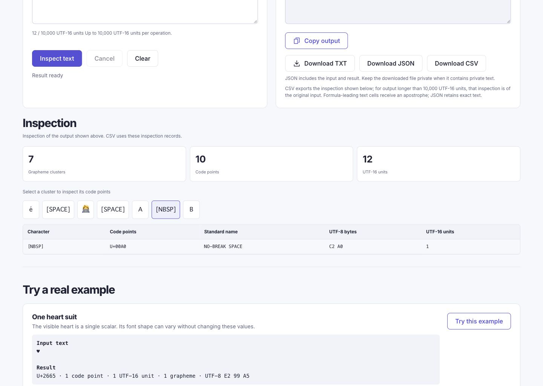
Task: Select the emoji grapheme cluster chip
Action: (86, 210)
